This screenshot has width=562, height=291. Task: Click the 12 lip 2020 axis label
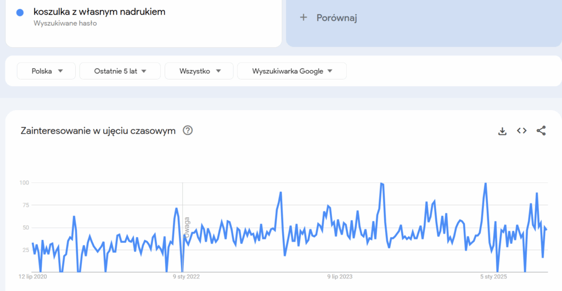coord(32,277)
